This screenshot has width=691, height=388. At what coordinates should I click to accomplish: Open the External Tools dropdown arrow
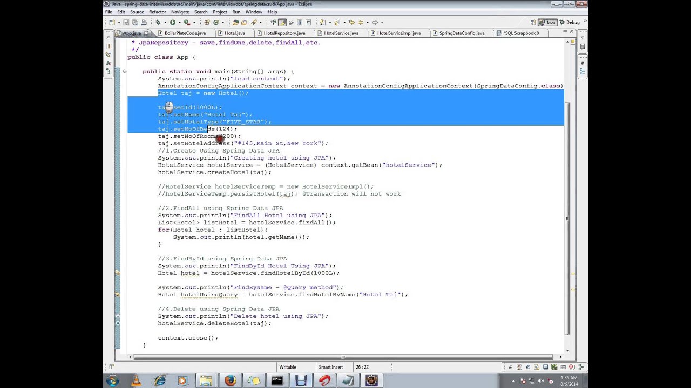(x=194, y=22)
